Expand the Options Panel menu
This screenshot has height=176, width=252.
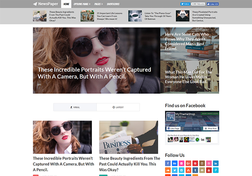click(82, 4)
